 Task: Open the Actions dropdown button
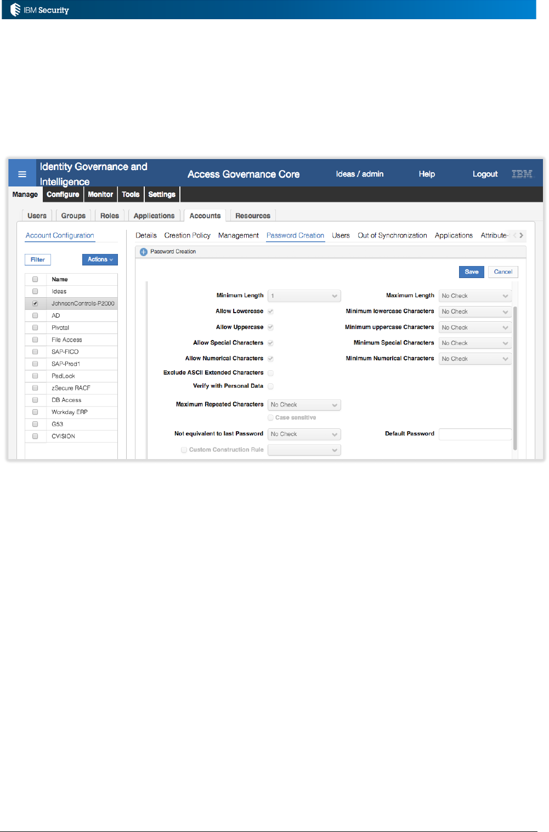point(100,259)
